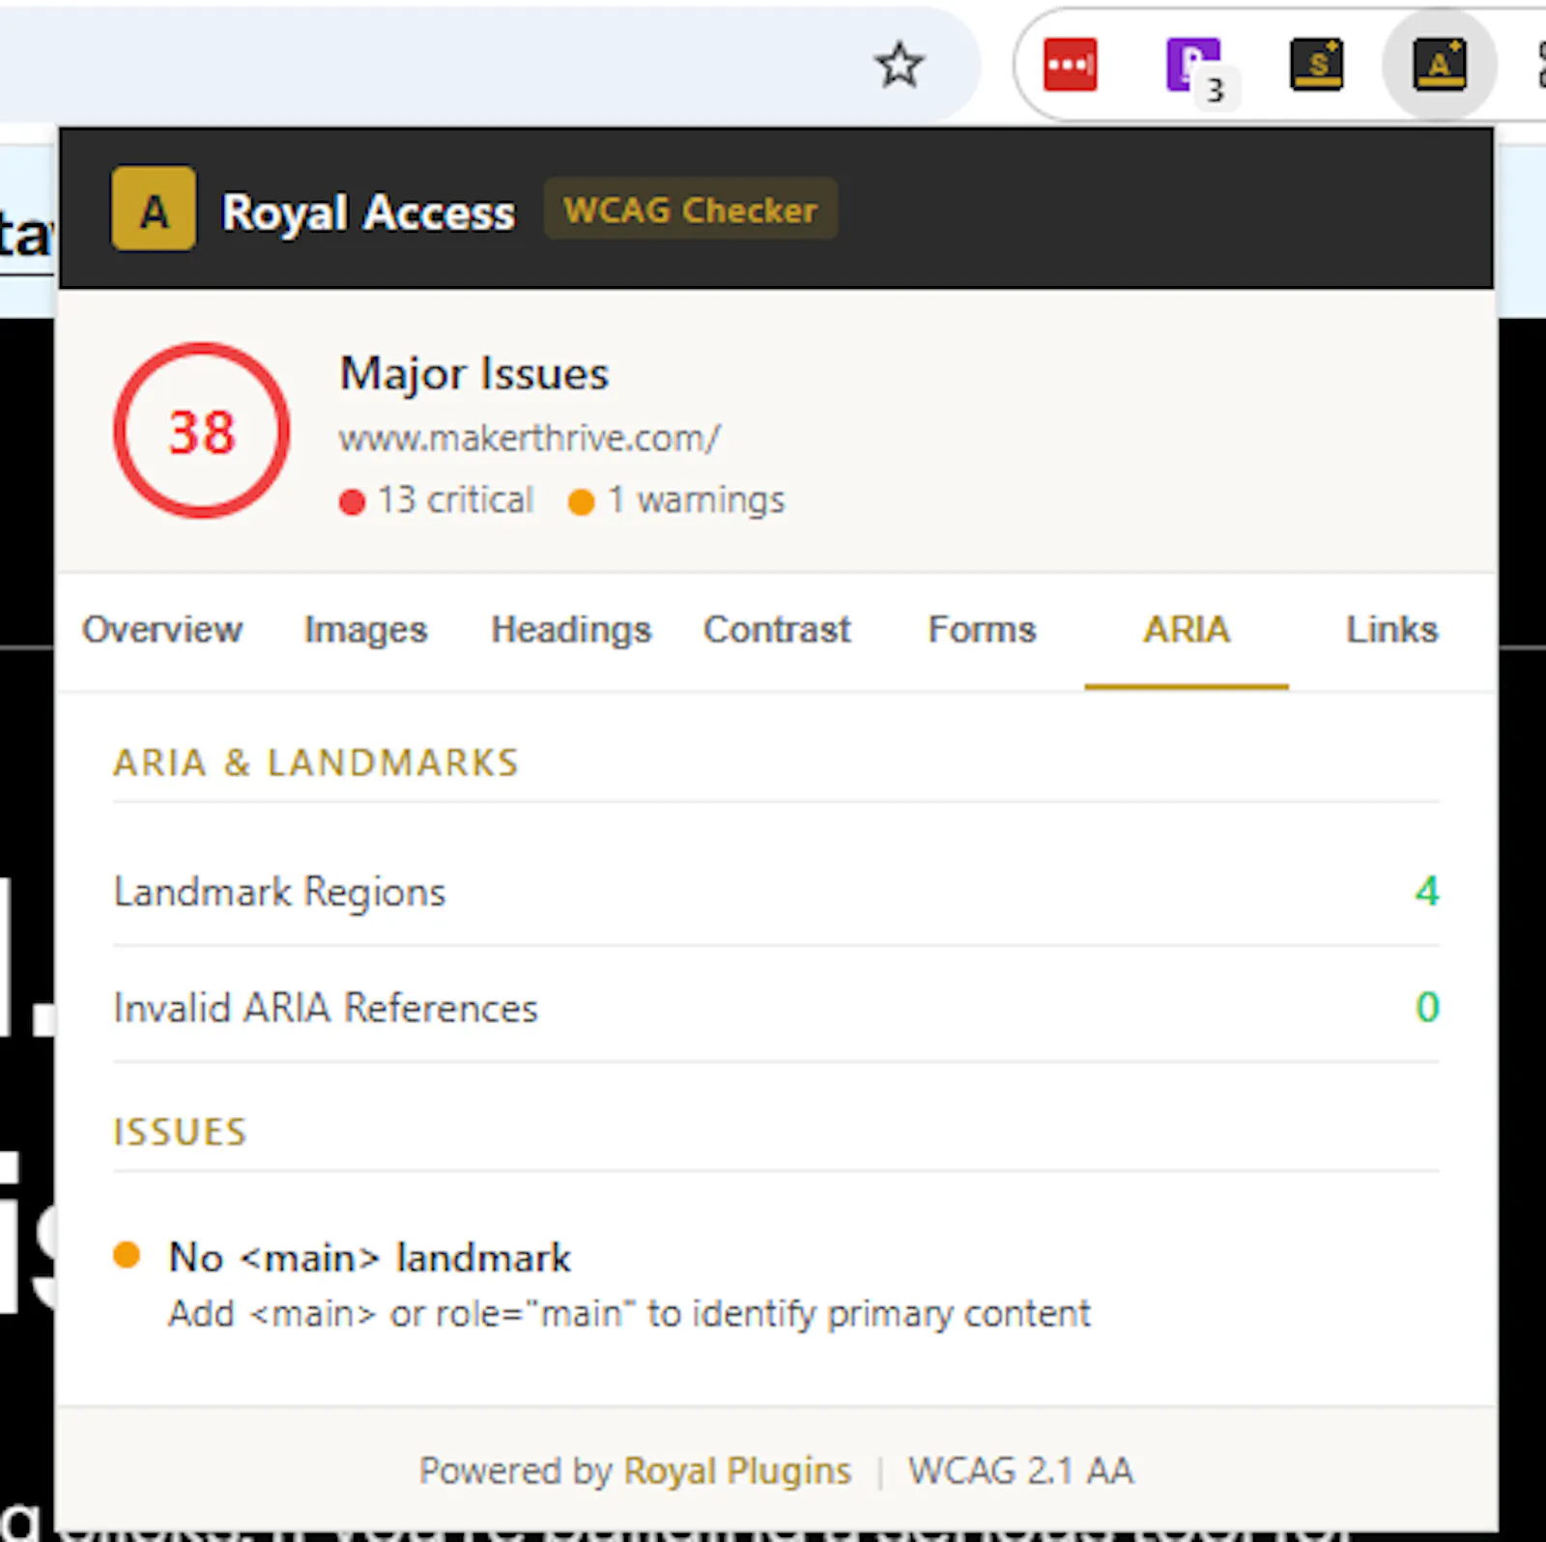Click the Major Issues heading
This screenshot has height=1542, width=1546.
point(473,374)
